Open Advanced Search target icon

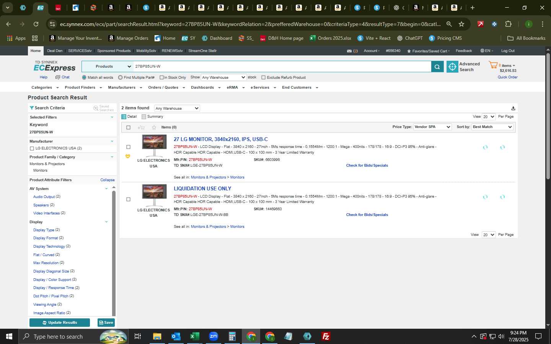click(x=452, y=67)
